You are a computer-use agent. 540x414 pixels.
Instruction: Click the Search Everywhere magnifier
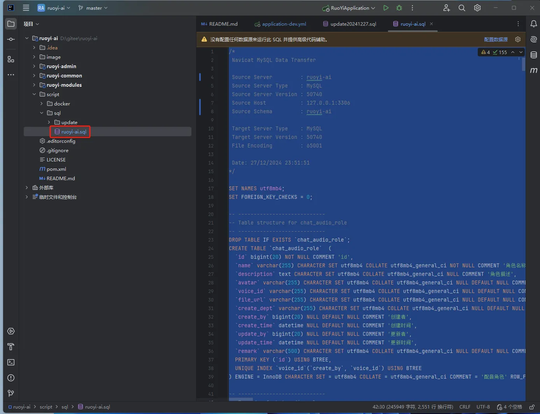coord(462,8)
